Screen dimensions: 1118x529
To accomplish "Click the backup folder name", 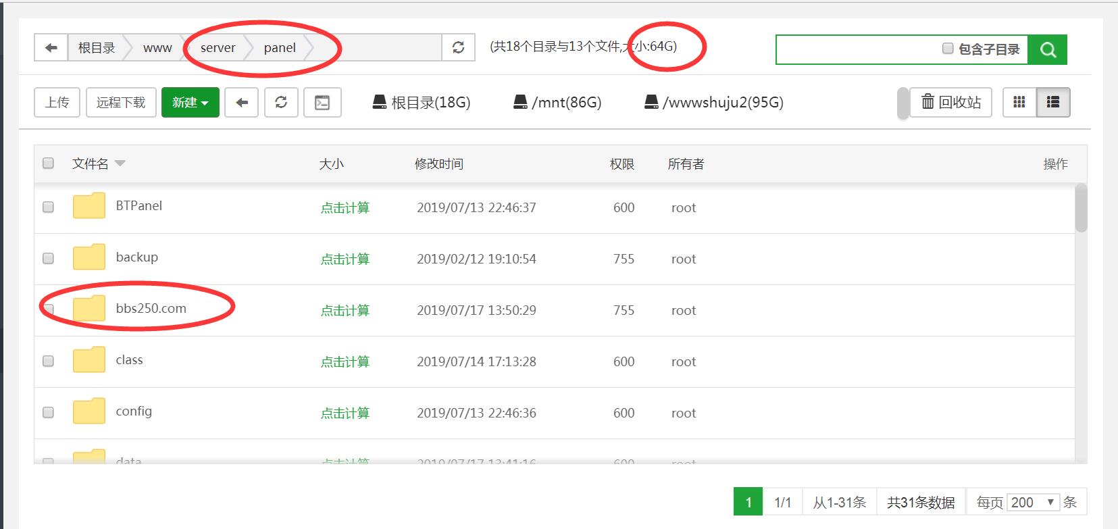I will (x=137, y=257).
